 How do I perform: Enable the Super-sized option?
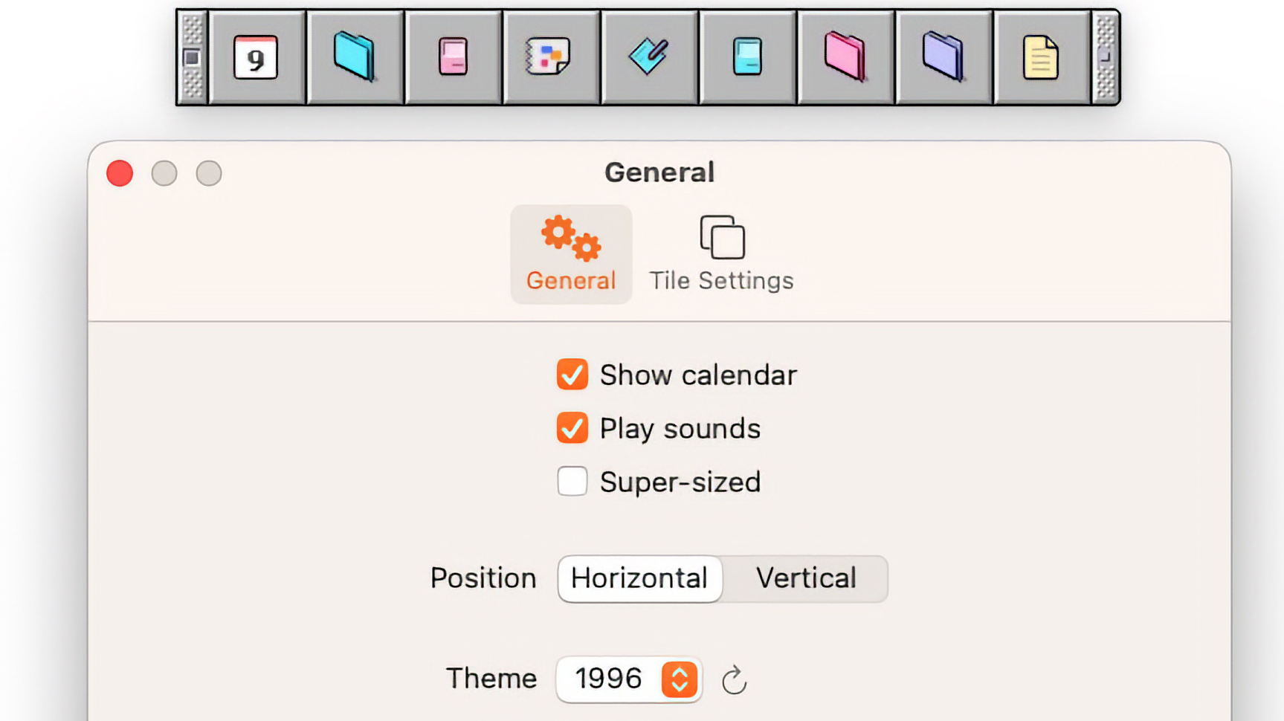pyautogui.click(x=572, y=482)
